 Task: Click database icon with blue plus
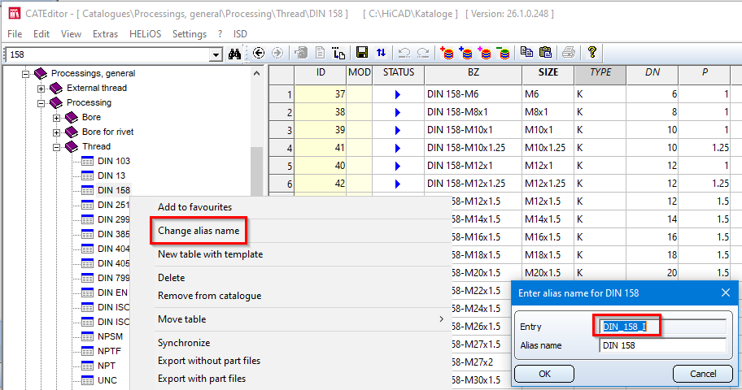pyautogui.click(x=465, y=53)
